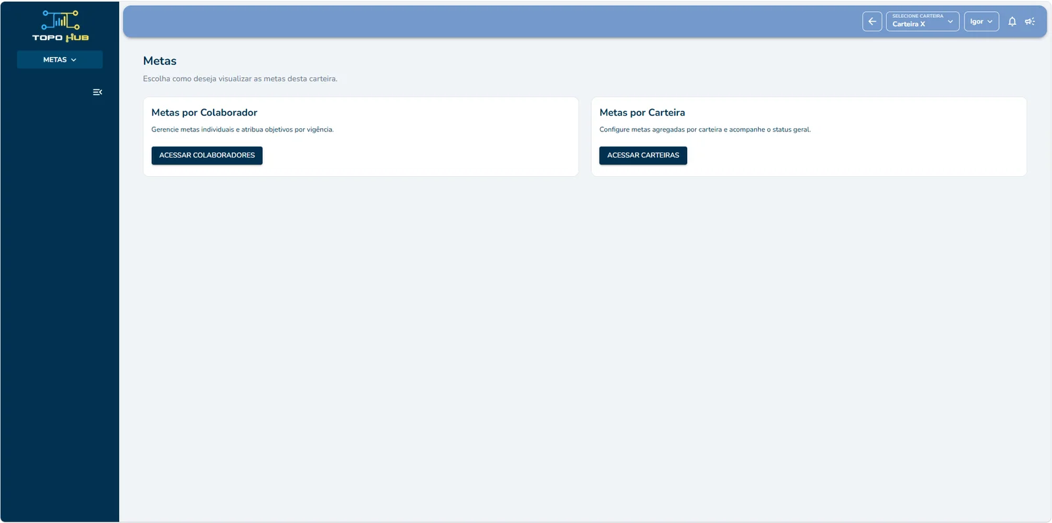
Task: Select the Metas por Colaborador card title
Action: pyautogui.click(x=204, y=112)
